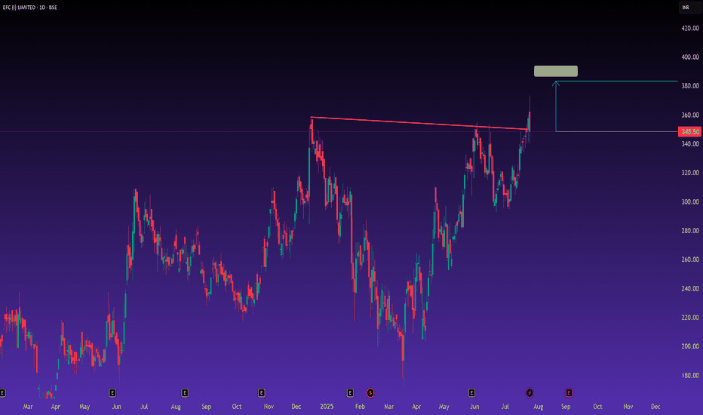The image size is (703, 415).
Task: Open the earnings marker above Aug 2024
Action: coord(185,393)
